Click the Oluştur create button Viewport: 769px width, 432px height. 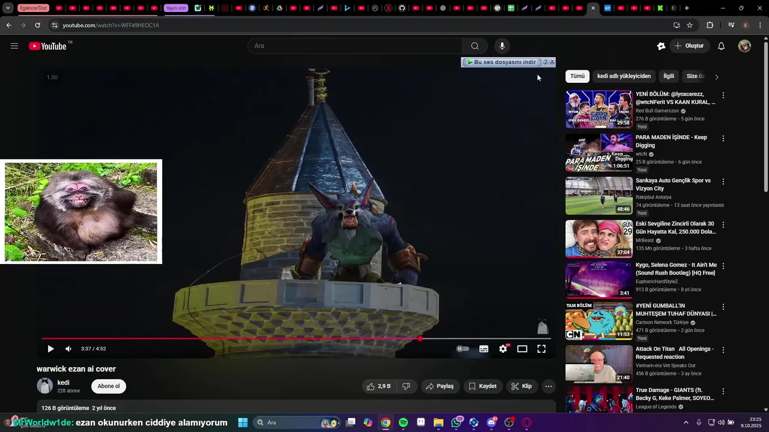click(689, 46)
